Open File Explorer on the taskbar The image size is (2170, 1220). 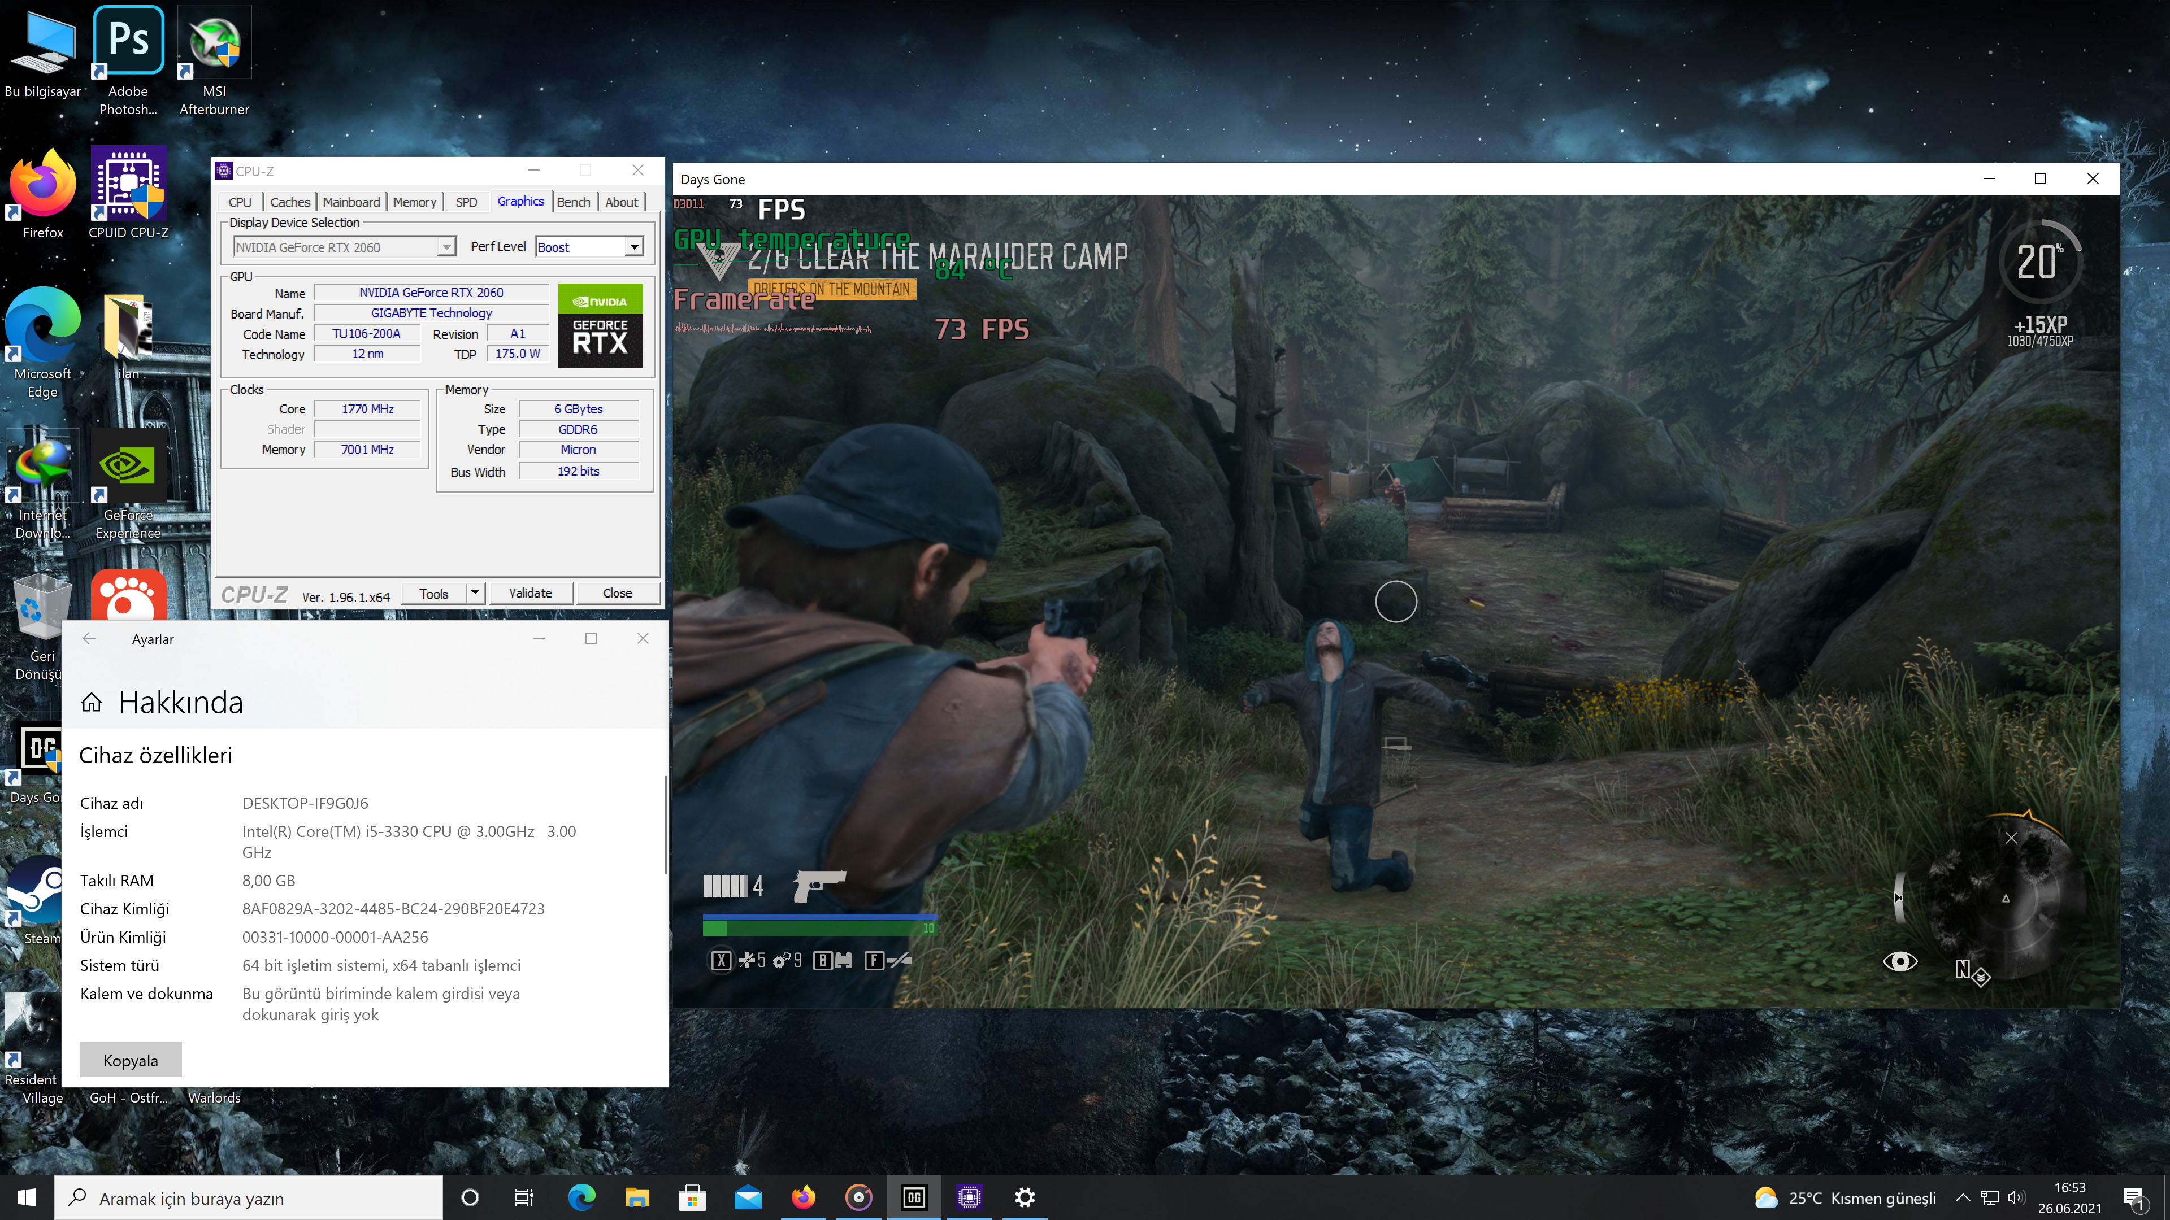point(637,1197)
